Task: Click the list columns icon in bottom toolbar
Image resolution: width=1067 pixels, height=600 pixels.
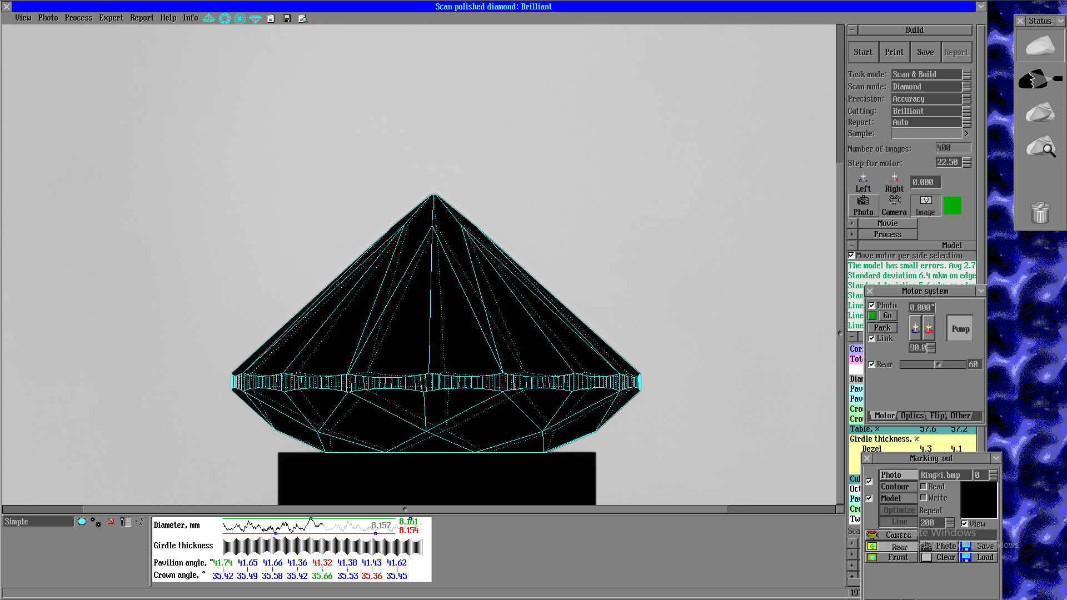Action: (x=126, y=522)
